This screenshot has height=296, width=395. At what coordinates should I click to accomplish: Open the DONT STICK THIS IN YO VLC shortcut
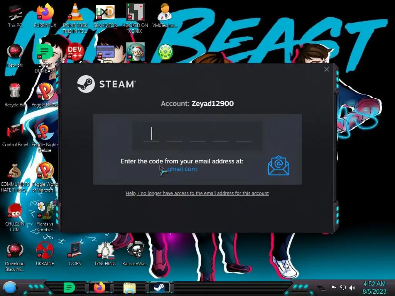tap(75, 18)
